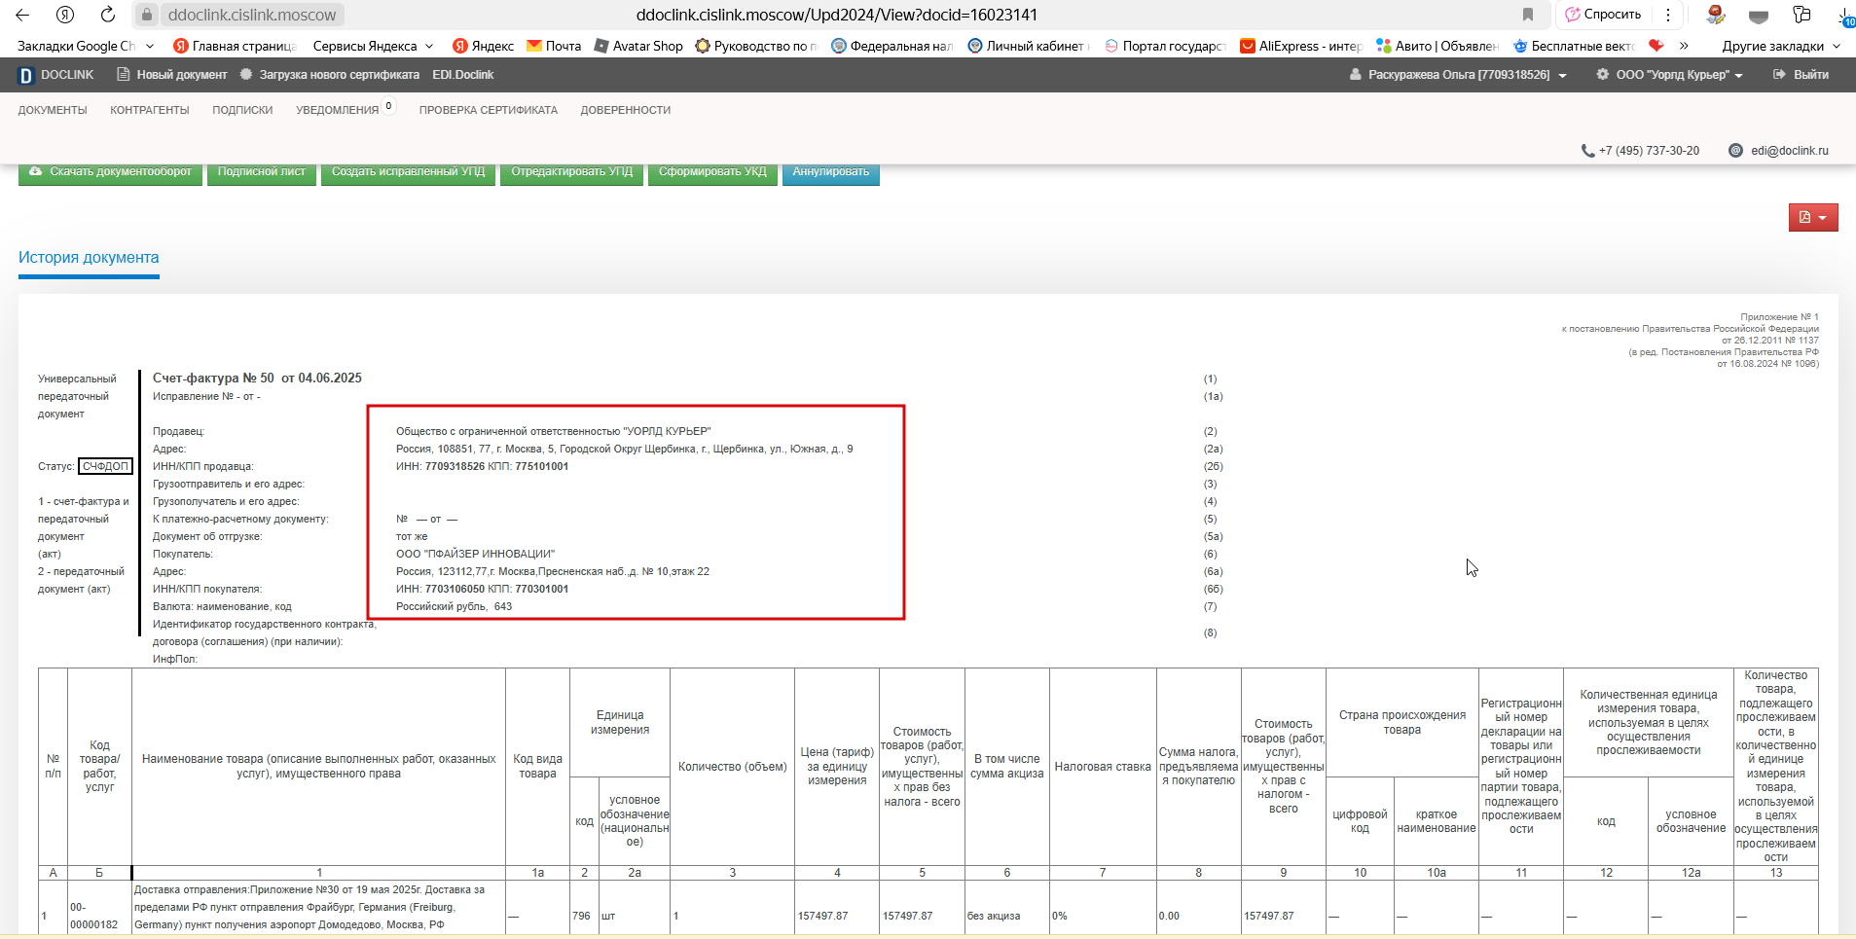Open the ДОВЕРЕННОСТИ menu
This screenshot has height=939, width=1856.
626,110
